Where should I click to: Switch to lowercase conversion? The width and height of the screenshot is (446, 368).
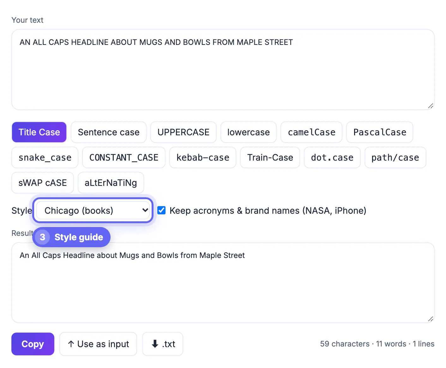point(249,132)
